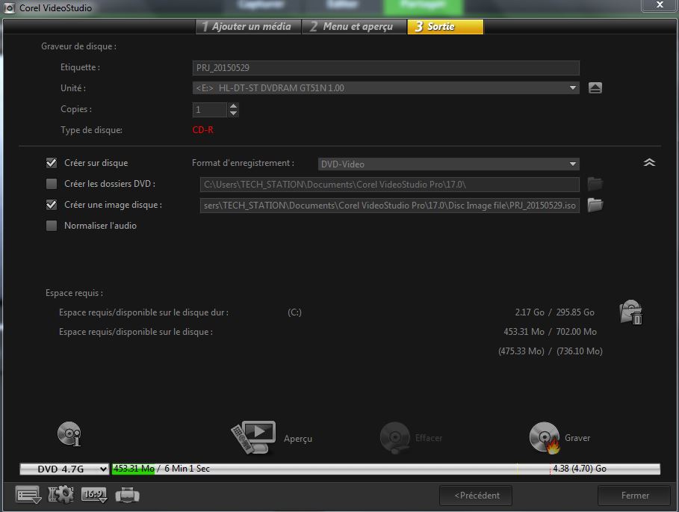679x512 pixels.
Task: Collapse options with double chevron
Action: click(649, 162)
